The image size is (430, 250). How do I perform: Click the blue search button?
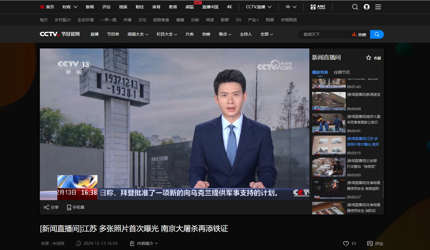[x=377, y=34]
